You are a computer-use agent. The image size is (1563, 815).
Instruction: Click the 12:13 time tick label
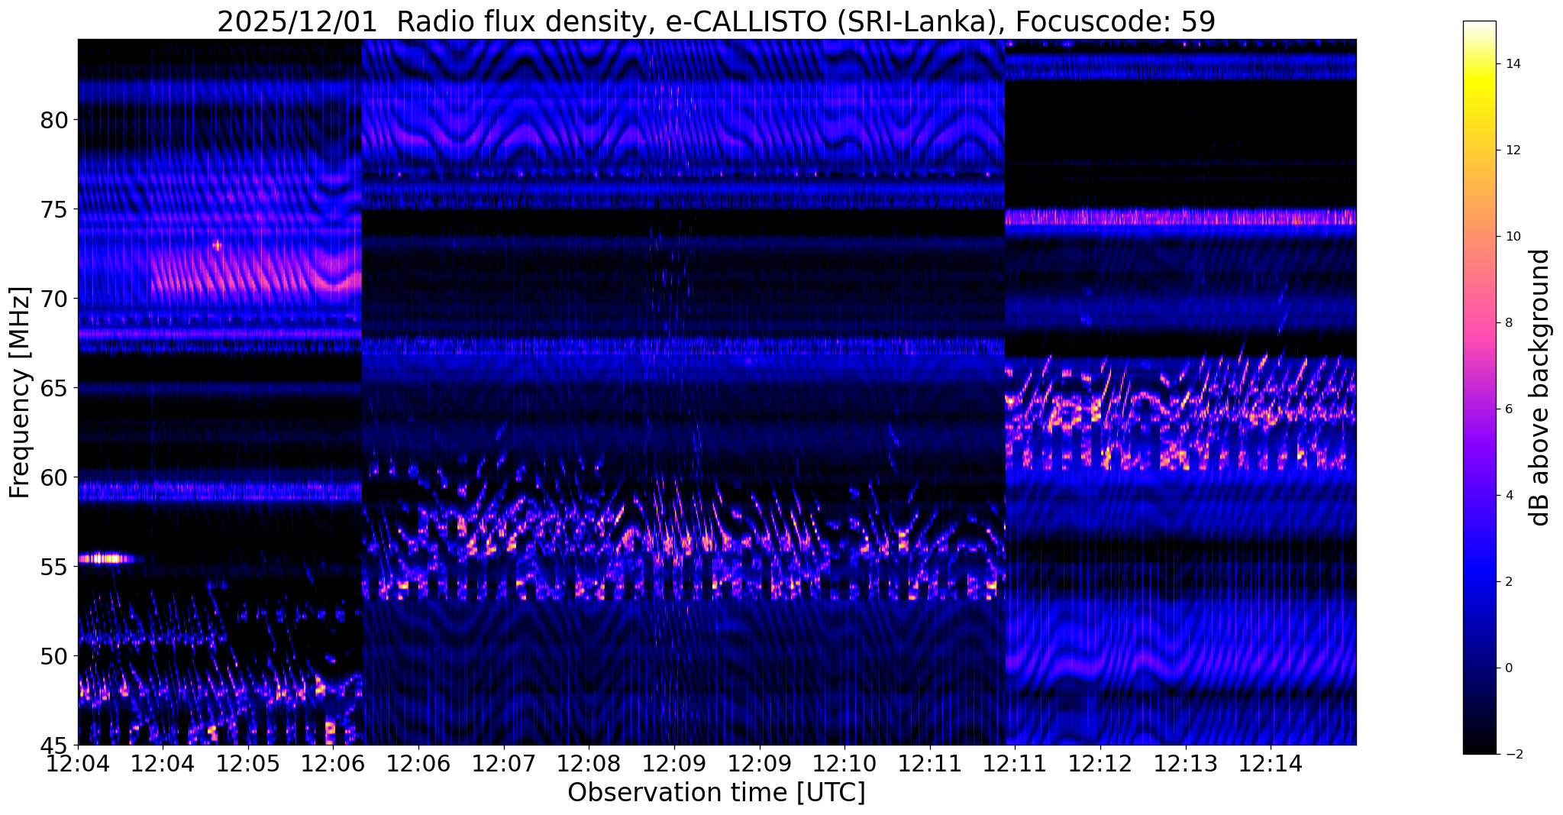point(1186,763)
